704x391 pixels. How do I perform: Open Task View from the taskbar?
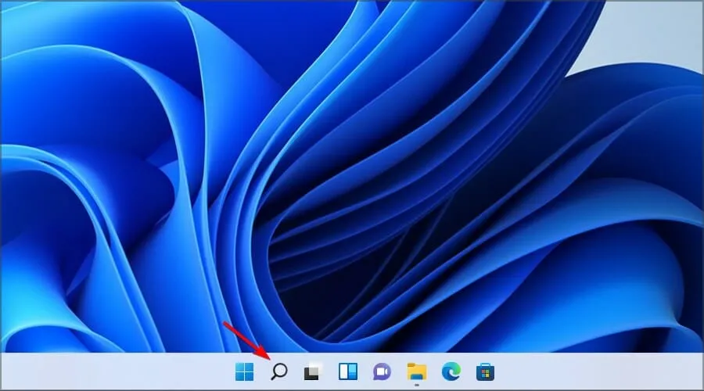(x=313, y=371)
